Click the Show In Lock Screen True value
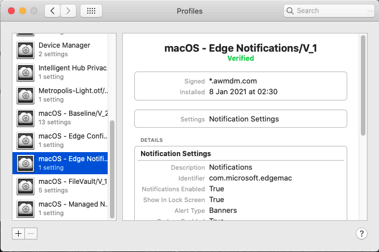The width and height of the screenshot is (379, 252). [x=216, y=200]
